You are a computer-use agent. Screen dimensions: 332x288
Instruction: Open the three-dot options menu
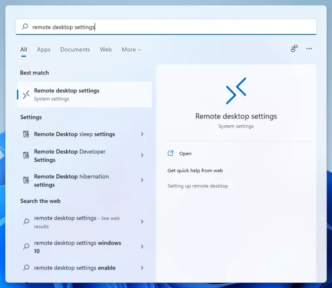pos(309,49)
